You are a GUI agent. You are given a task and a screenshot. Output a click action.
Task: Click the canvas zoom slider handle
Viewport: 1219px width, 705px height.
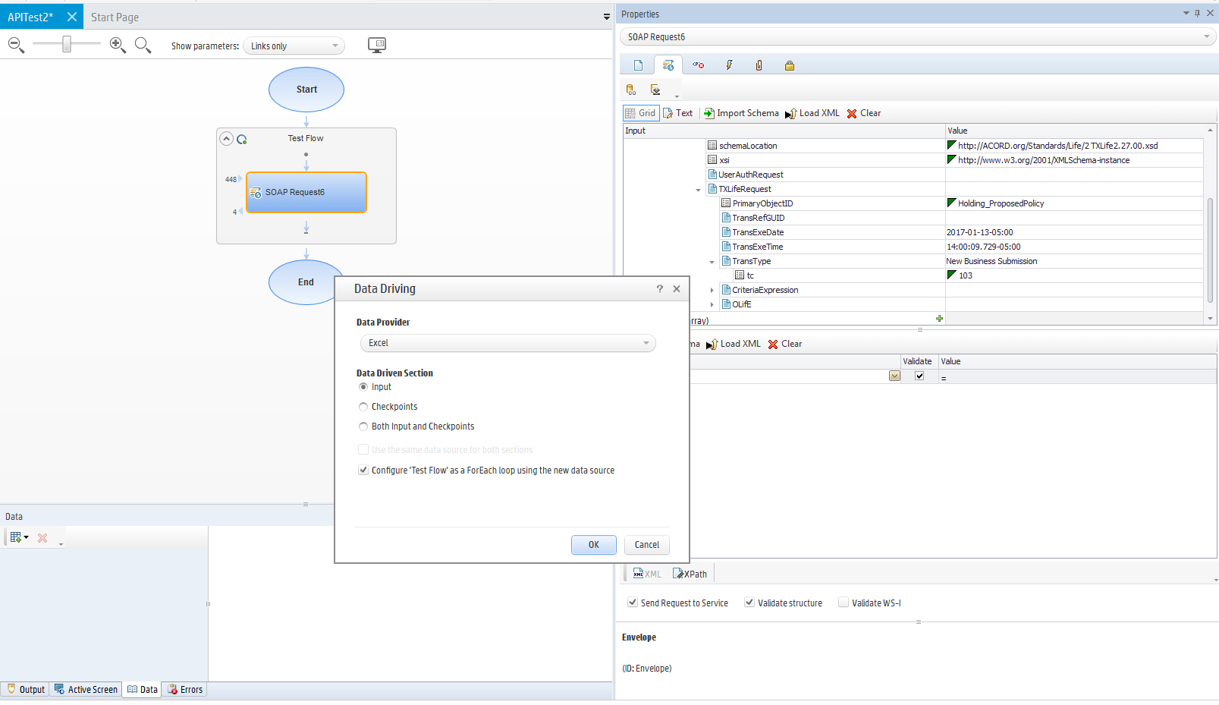tap(67, 45)
